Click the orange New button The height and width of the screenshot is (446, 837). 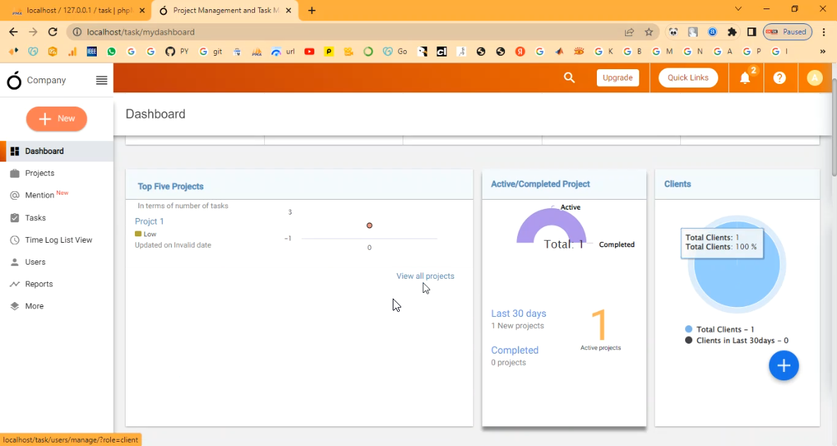click(x=57, y=119)
